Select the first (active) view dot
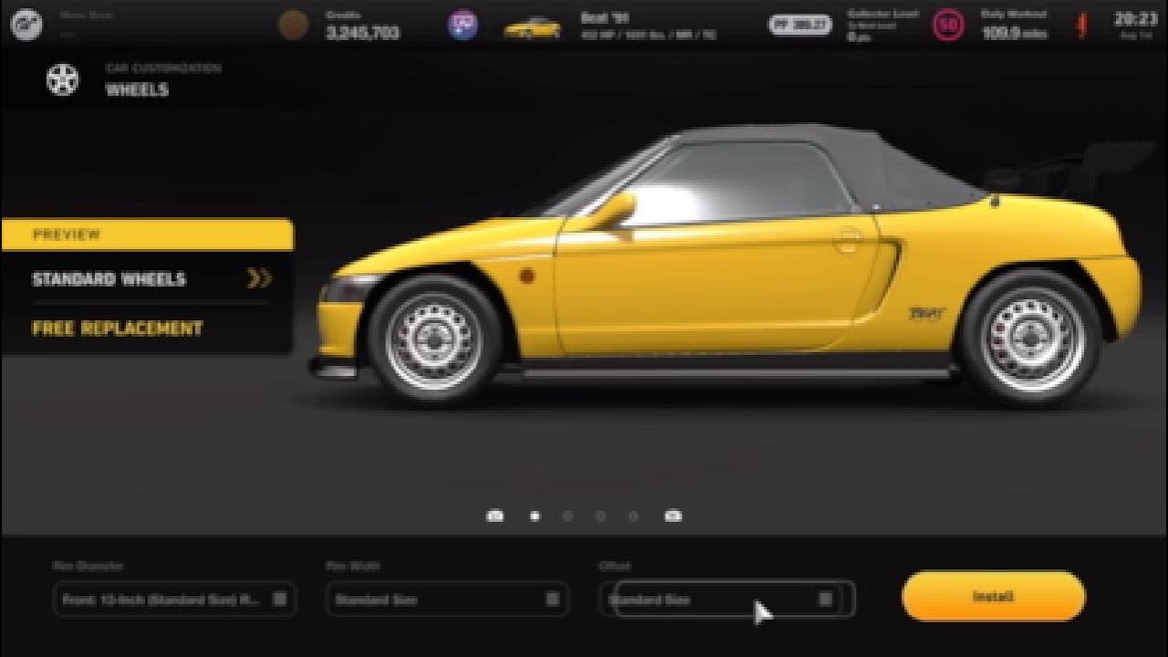Screen dimensions: 1168x657 click(x=535, y=516)
